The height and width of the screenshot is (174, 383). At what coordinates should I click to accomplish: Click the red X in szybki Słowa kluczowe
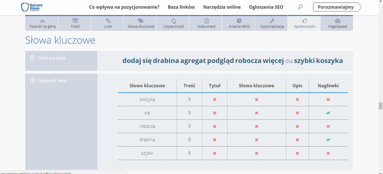[x=257, y=153]
